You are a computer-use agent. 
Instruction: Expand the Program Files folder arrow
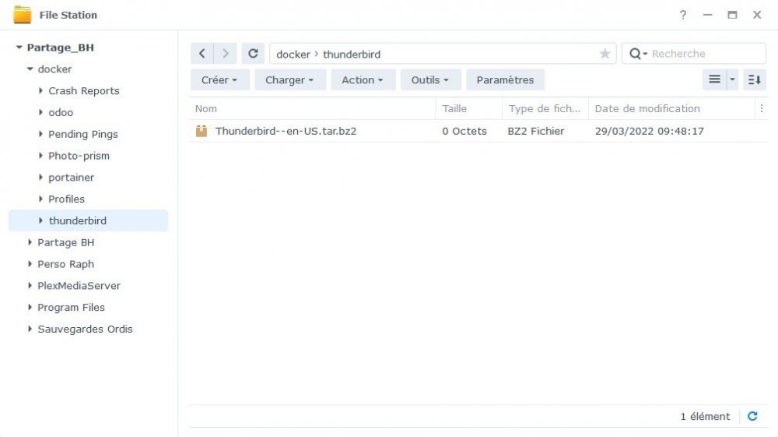click(x=30, y=307)
